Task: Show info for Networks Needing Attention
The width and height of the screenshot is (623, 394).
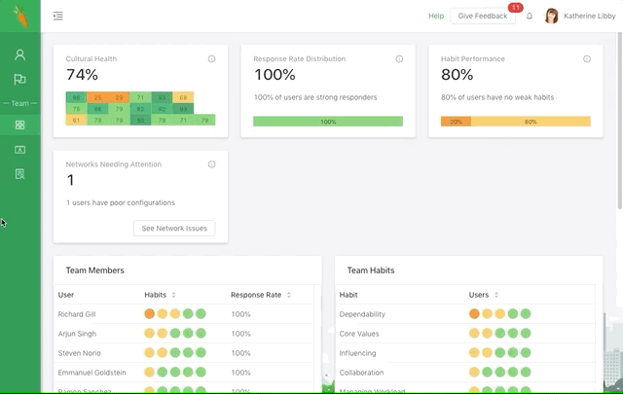Action: [211, 164]
